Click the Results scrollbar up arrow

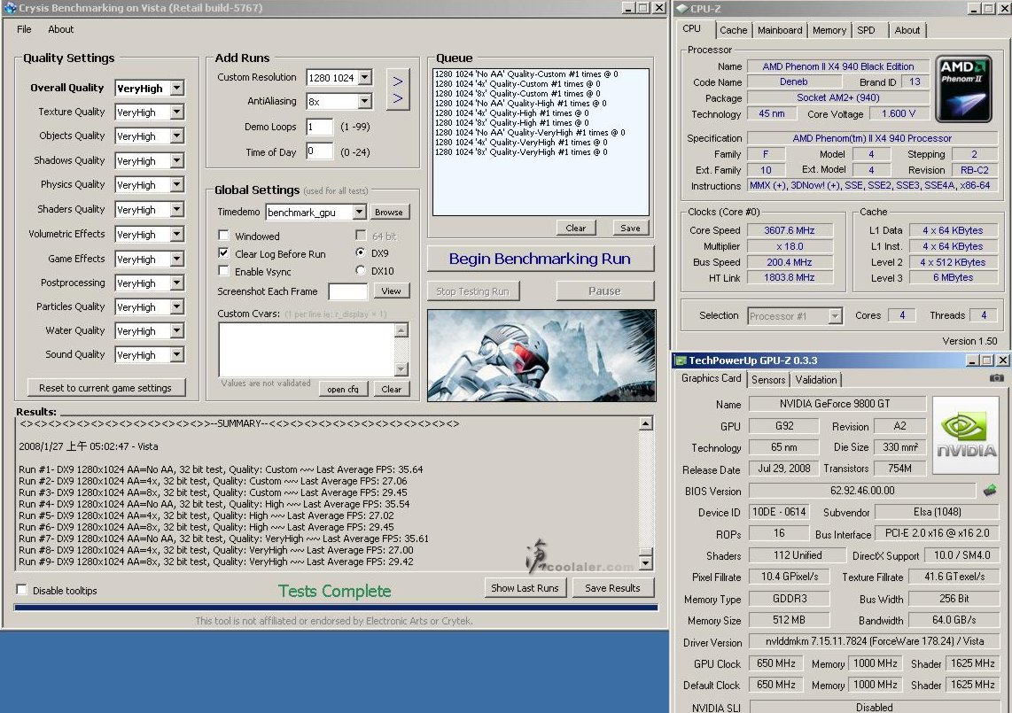(x=645, y=423)
